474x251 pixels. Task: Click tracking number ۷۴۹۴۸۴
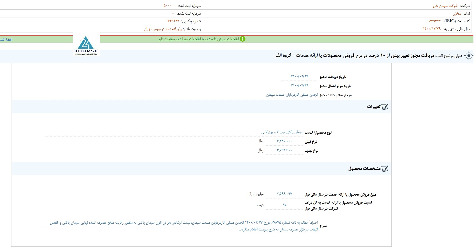click(173, 21)
